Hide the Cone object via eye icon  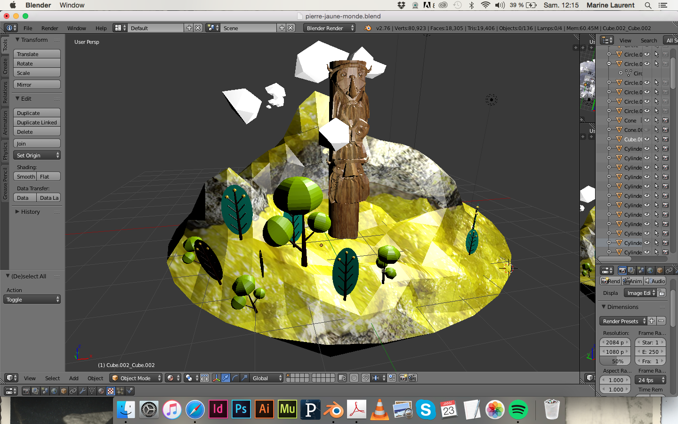point(647,120)
